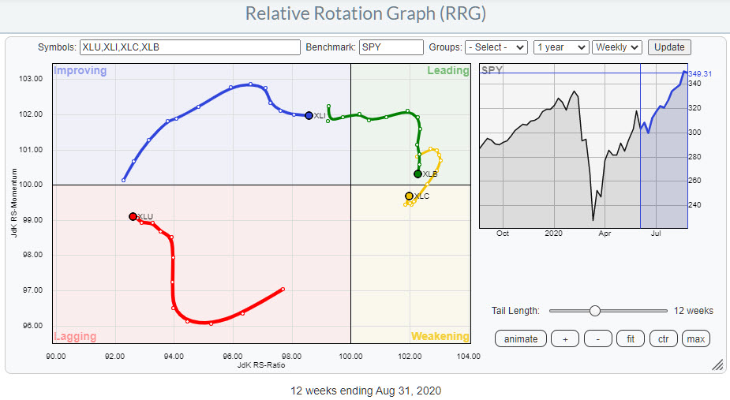
Task: Click the XLI blue data point marker
Action: 309,115
